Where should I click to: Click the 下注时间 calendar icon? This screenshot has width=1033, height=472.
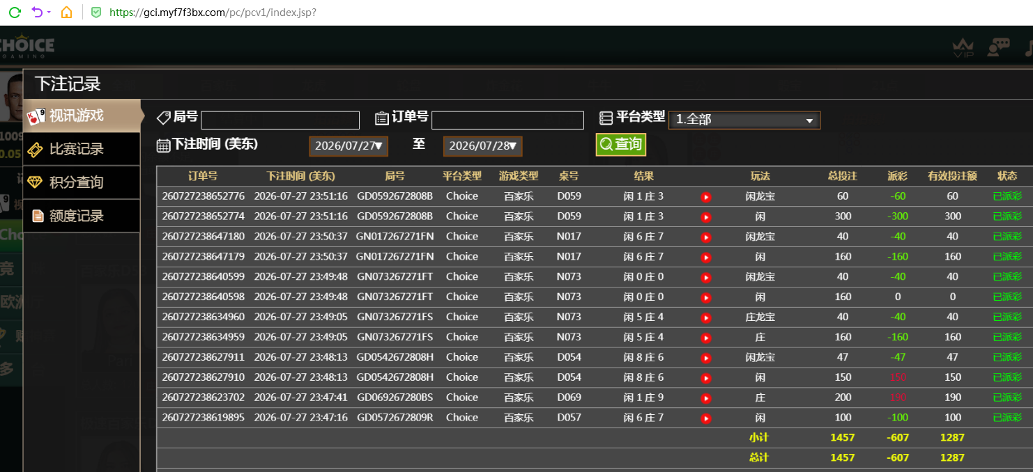point(163,145)
